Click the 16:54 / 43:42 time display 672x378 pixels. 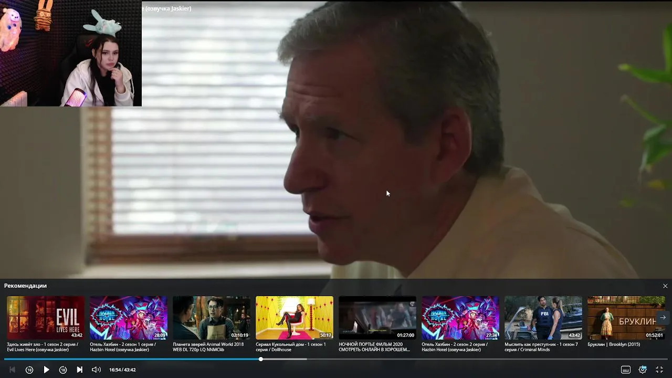pos(122,370)
